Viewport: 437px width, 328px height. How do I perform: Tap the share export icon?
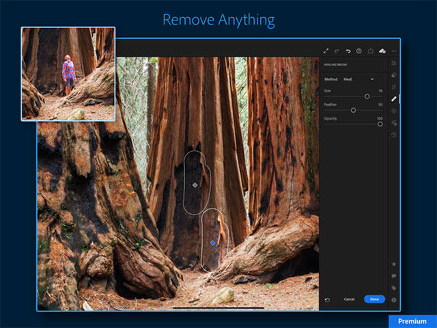[370, 51]
